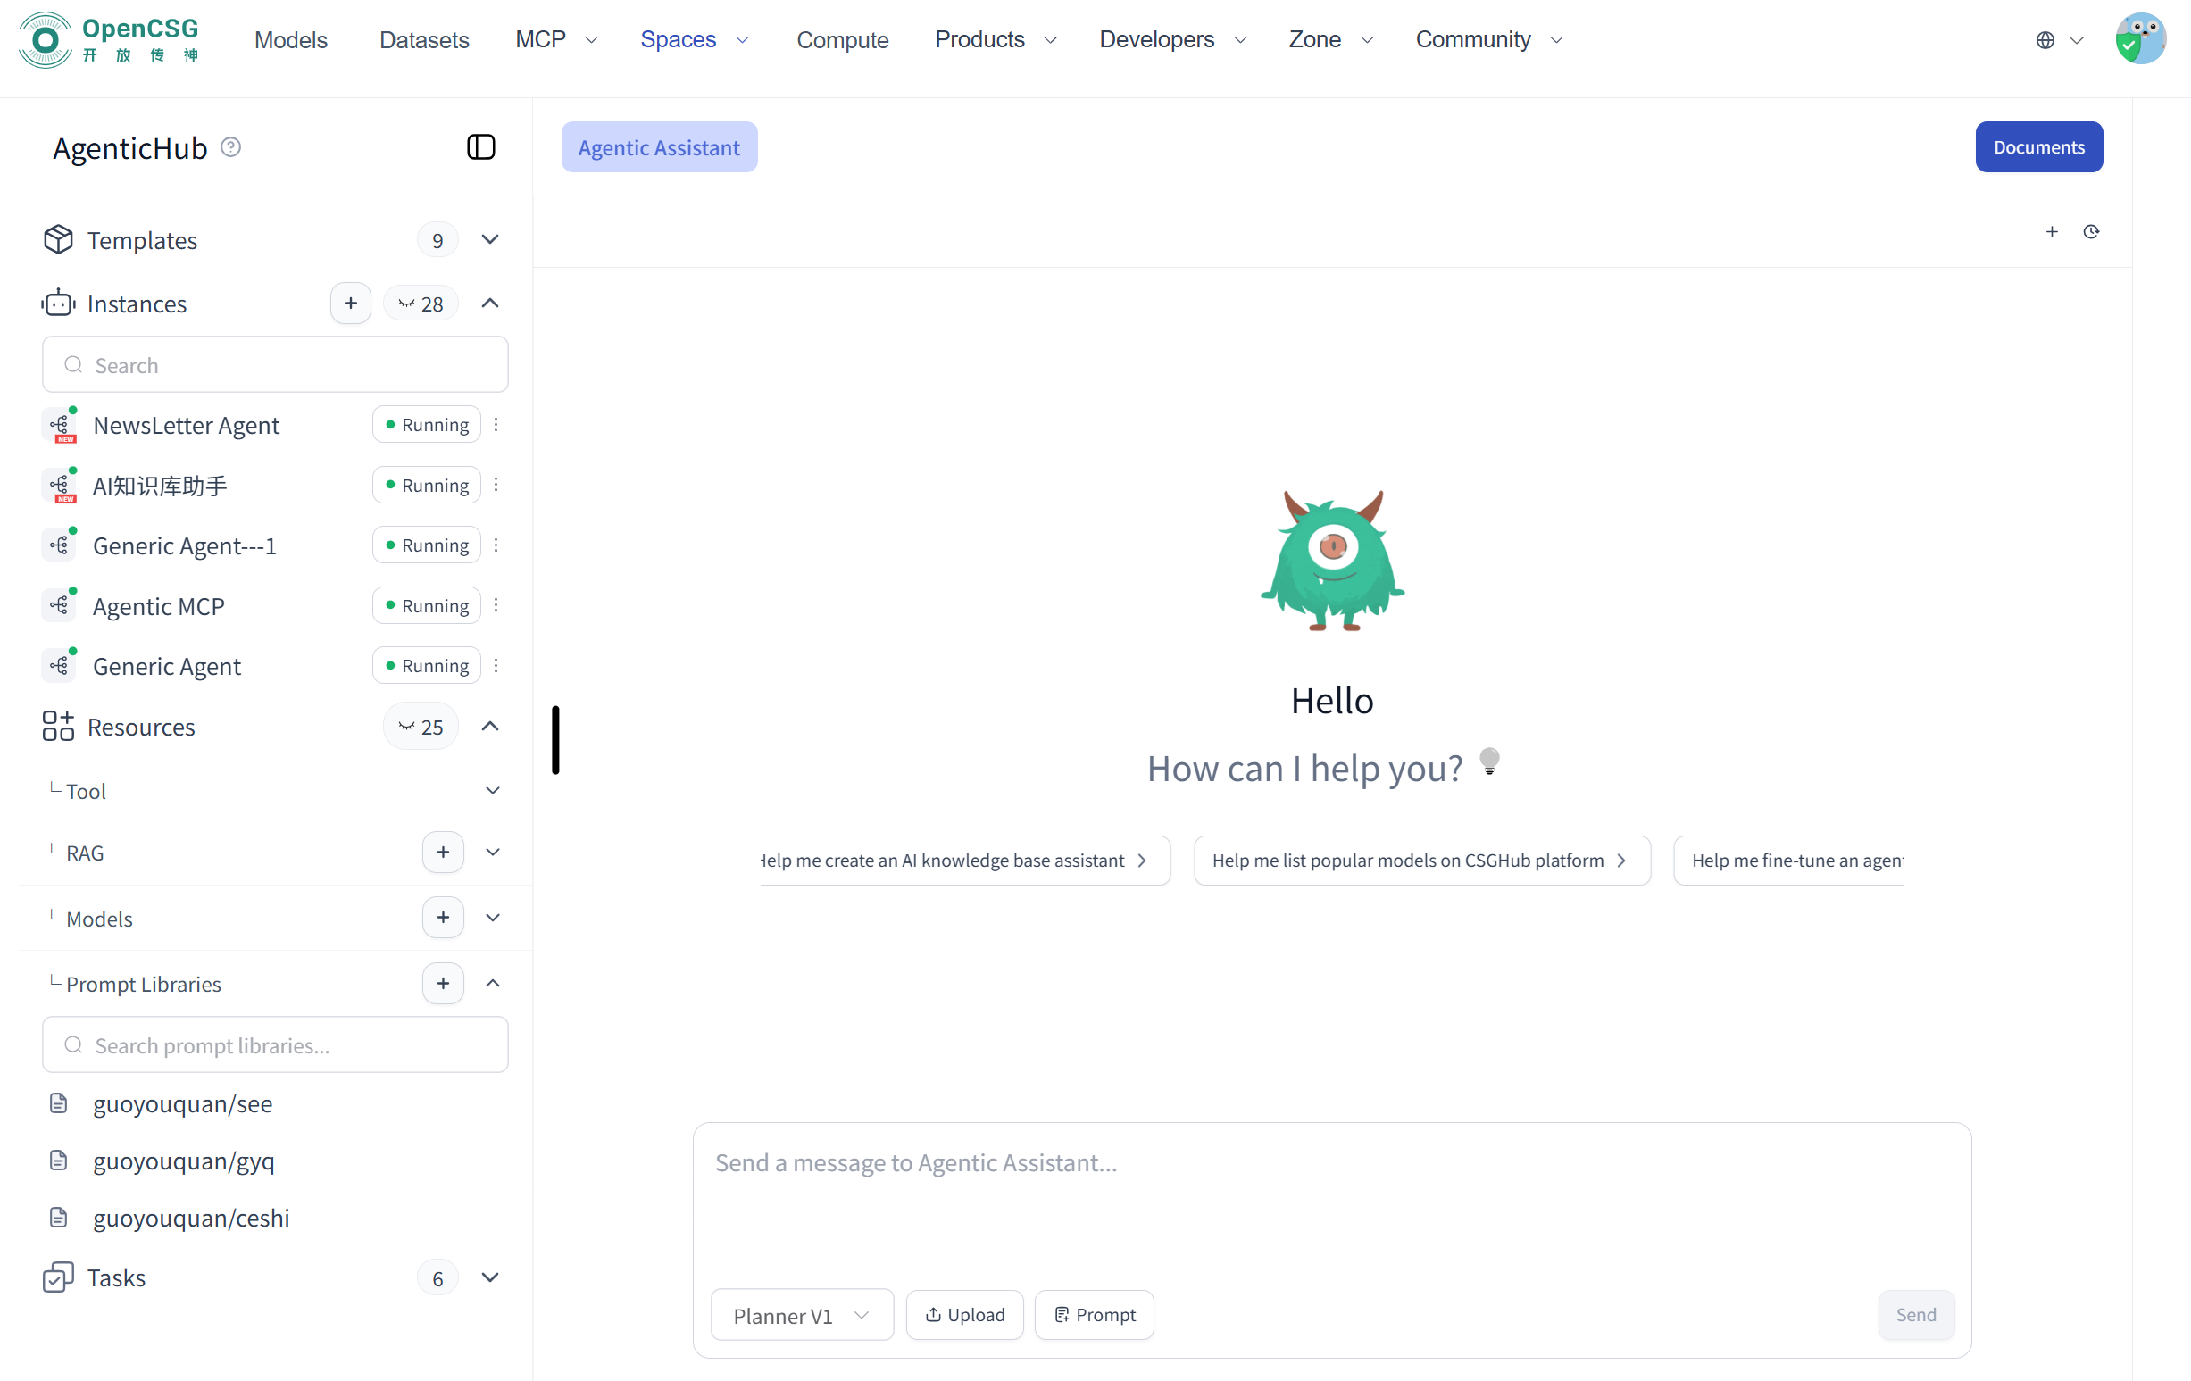Open NewsLetter Agent more options menu
The height and width of the screenshot is (1381, 2191).
496,425
